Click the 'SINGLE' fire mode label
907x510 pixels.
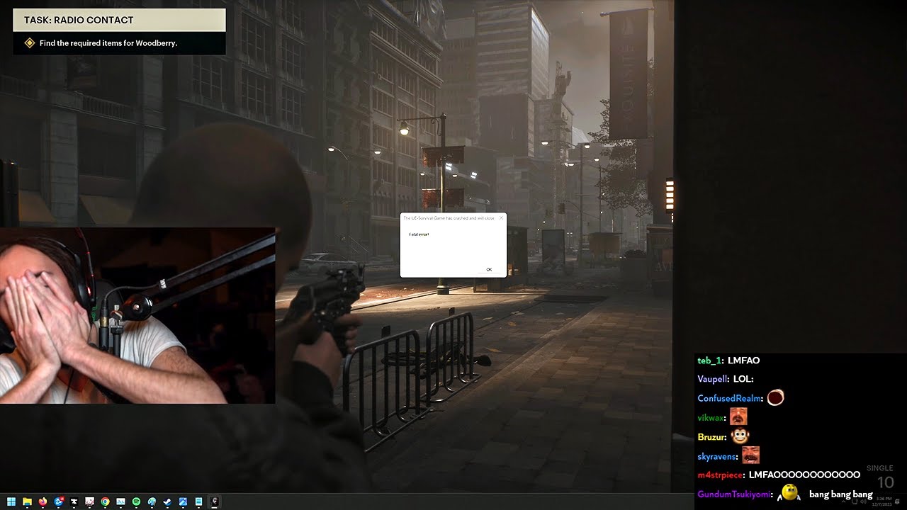click(880, 468)
